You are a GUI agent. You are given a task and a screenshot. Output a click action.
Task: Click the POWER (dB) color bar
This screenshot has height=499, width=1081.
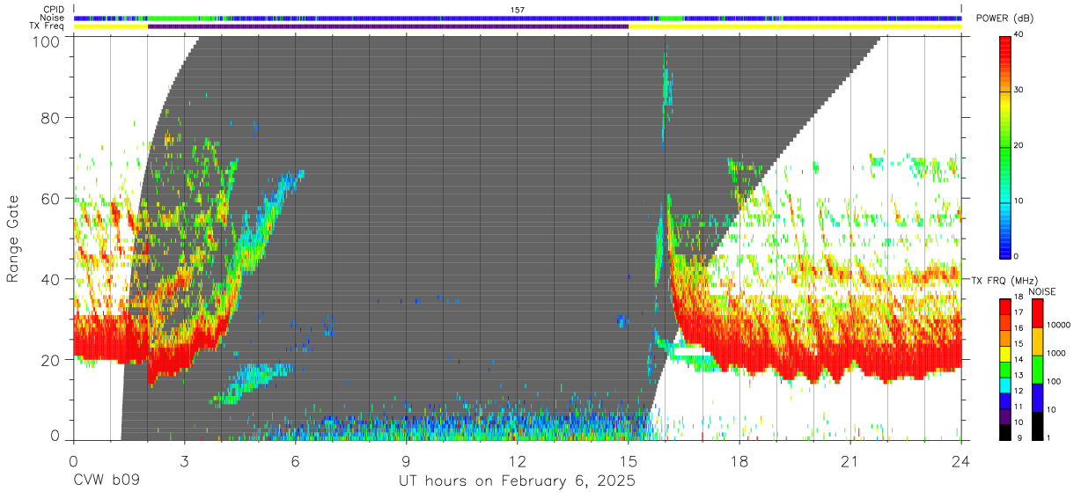1004,145
